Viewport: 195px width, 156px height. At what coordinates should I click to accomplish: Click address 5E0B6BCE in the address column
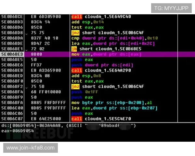point(12,17)
